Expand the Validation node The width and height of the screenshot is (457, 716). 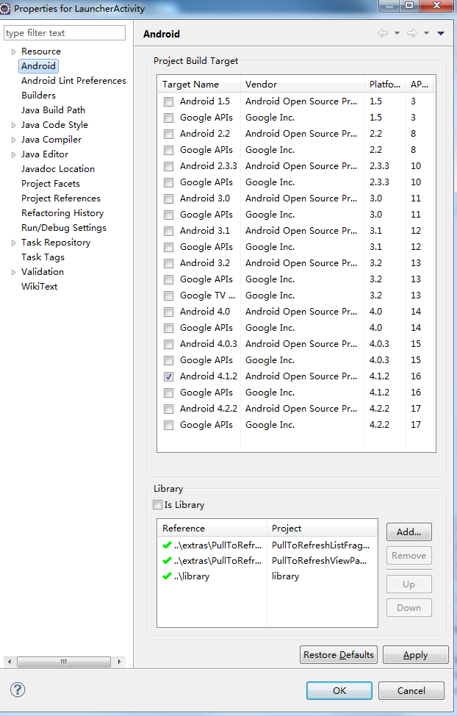pyautogui.click(x=14, y=272)
